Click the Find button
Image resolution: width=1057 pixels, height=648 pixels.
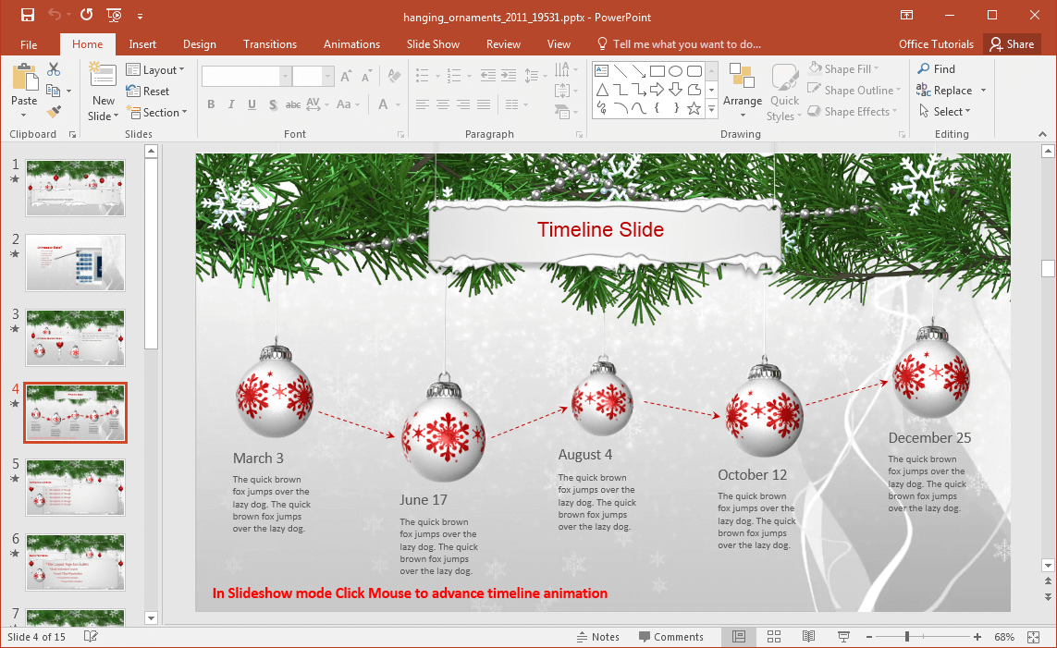click(937, 68)
